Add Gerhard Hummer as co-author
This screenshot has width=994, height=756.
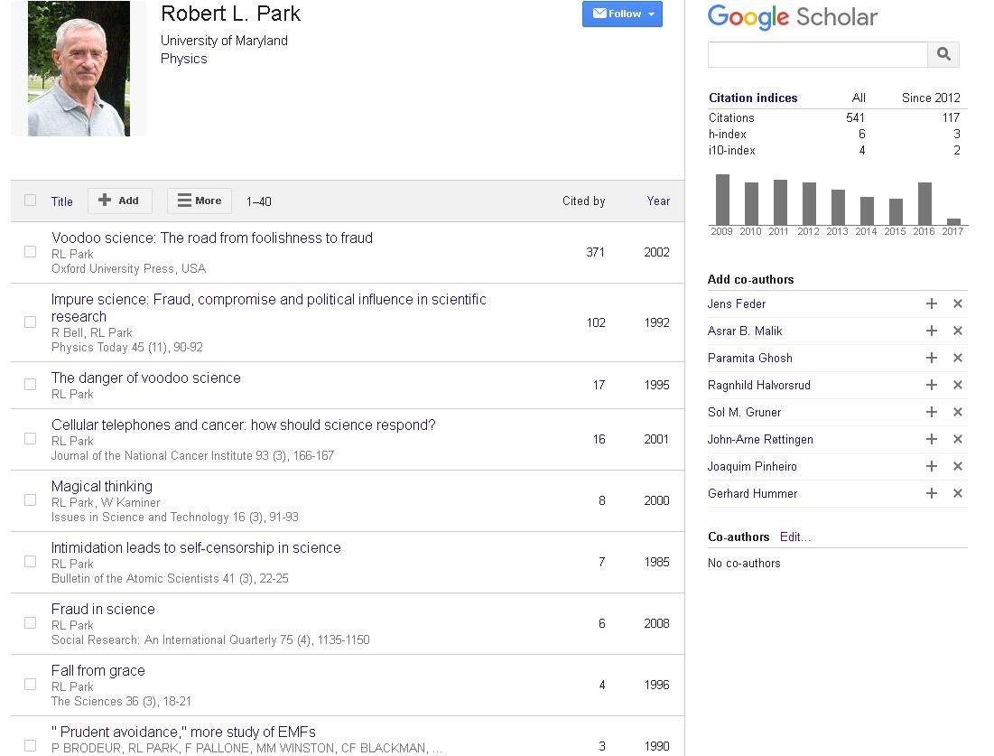tap(931, 493)
